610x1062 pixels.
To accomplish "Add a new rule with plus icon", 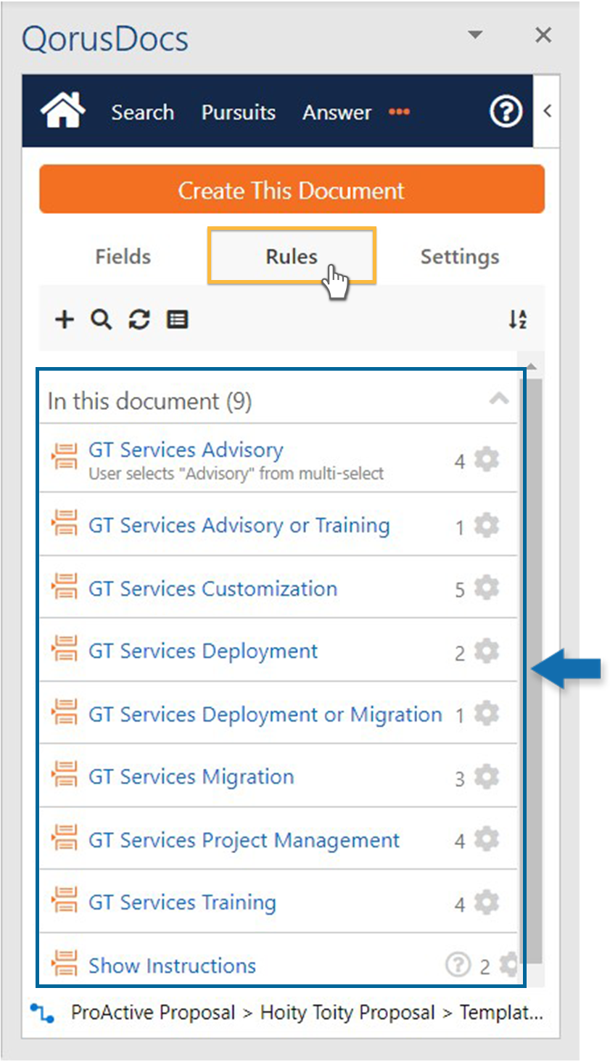I will [x=65, y=319].
